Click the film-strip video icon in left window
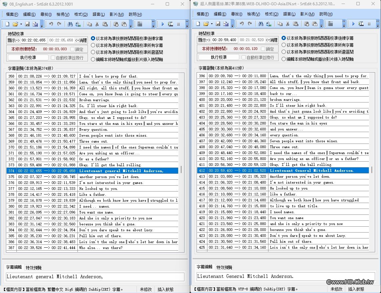The height and width of the screenshot is (293, 381). (x=170, y=24)
